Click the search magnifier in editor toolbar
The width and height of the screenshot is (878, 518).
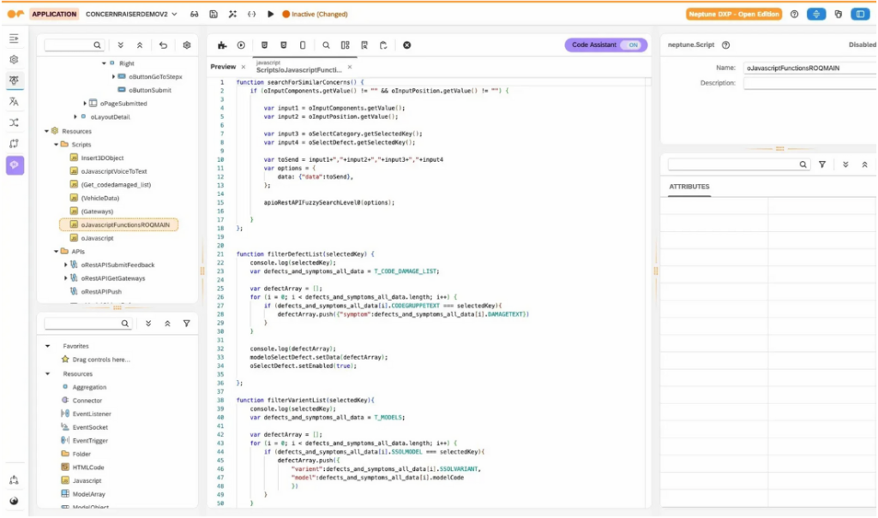click(326, 45)
